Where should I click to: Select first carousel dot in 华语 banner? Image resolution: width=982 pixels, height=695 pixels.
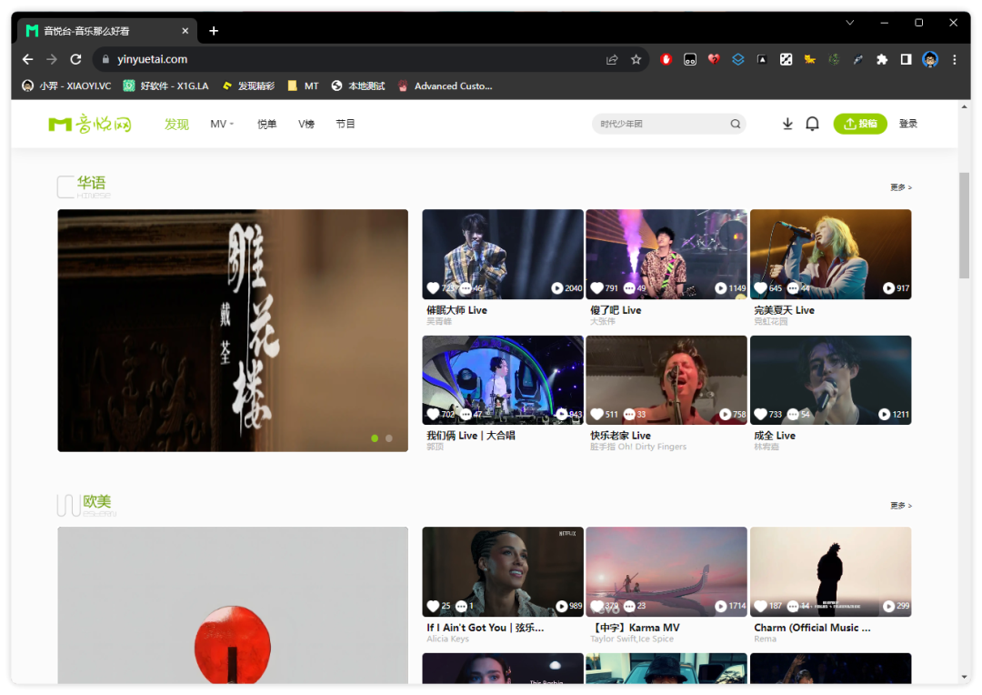pyautogui.click(x=375, y=438)
